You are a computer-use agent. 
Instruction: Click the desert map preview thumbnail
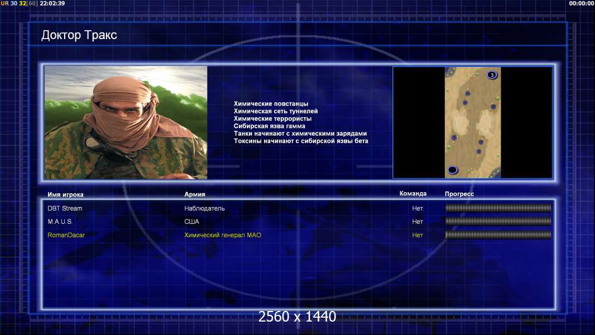[472, 122]
